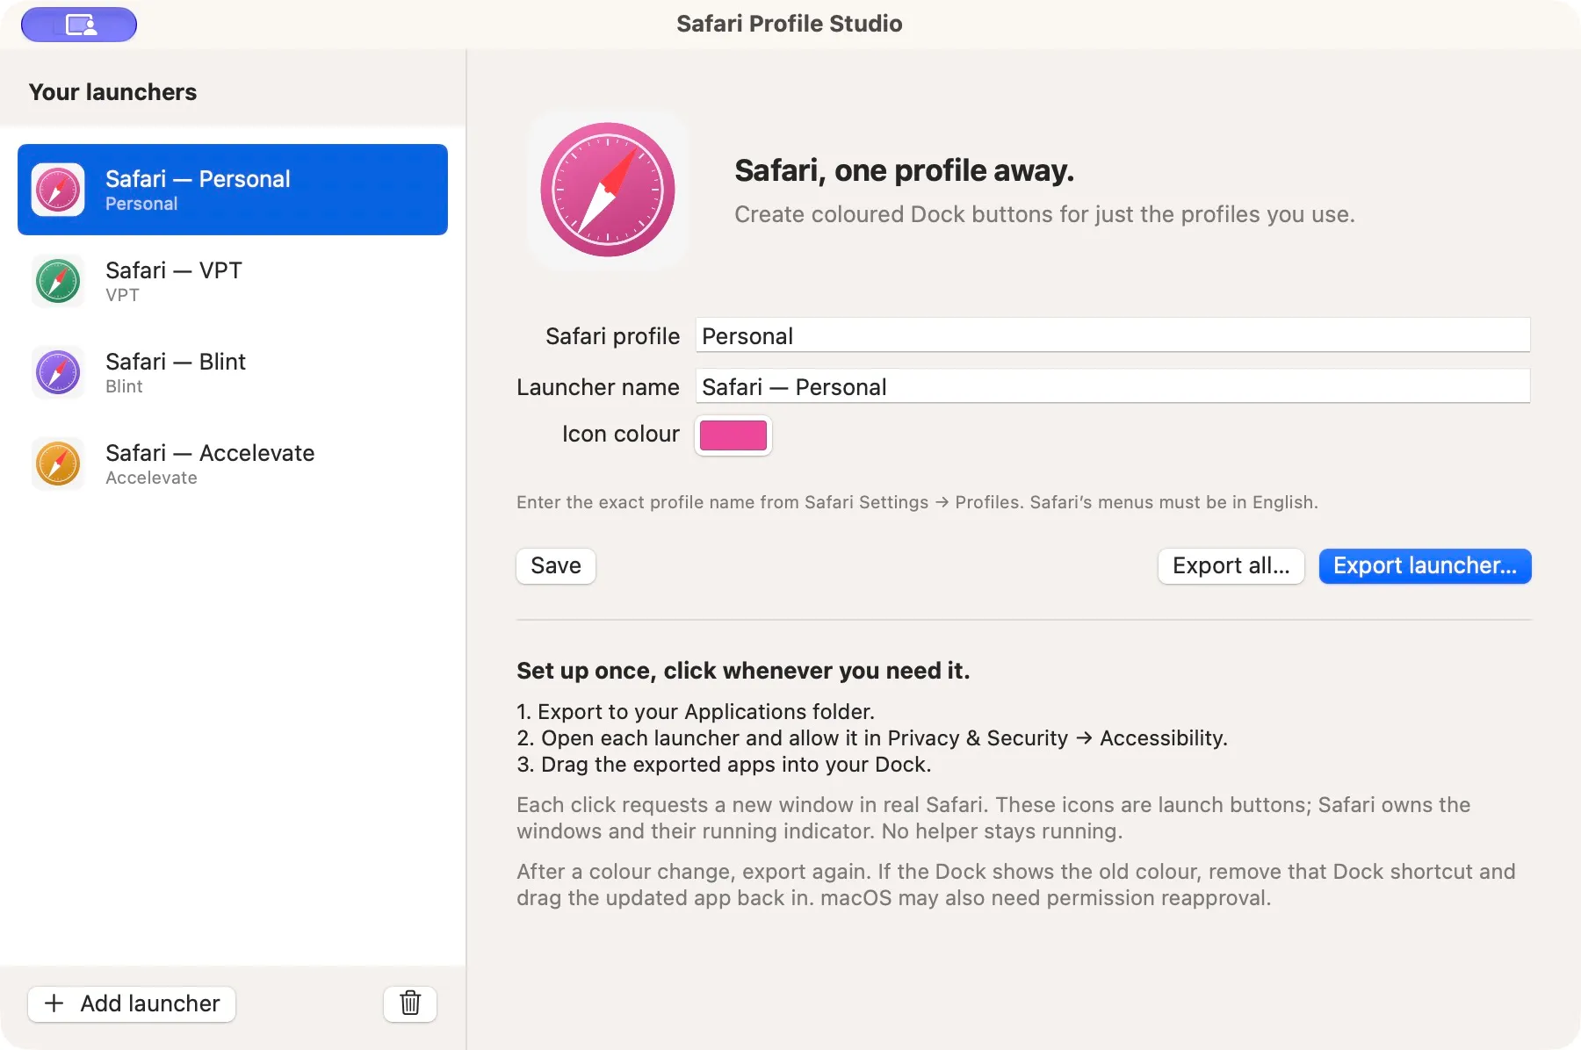1581x1050 pixels.
Task: Focus the Safari profile text field
Action: click(x=1113, y=335)
